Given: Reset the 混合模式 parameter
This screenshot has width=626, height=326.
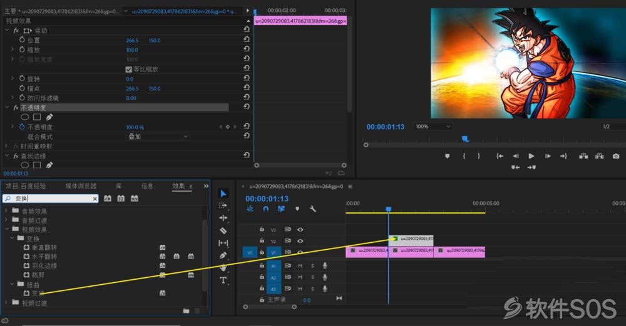Looking at the screenshot, I should 246,136.
